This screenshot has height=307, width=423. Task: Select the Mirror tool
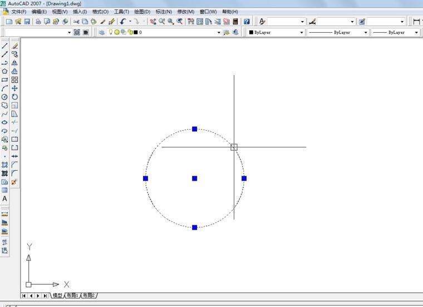14,63
